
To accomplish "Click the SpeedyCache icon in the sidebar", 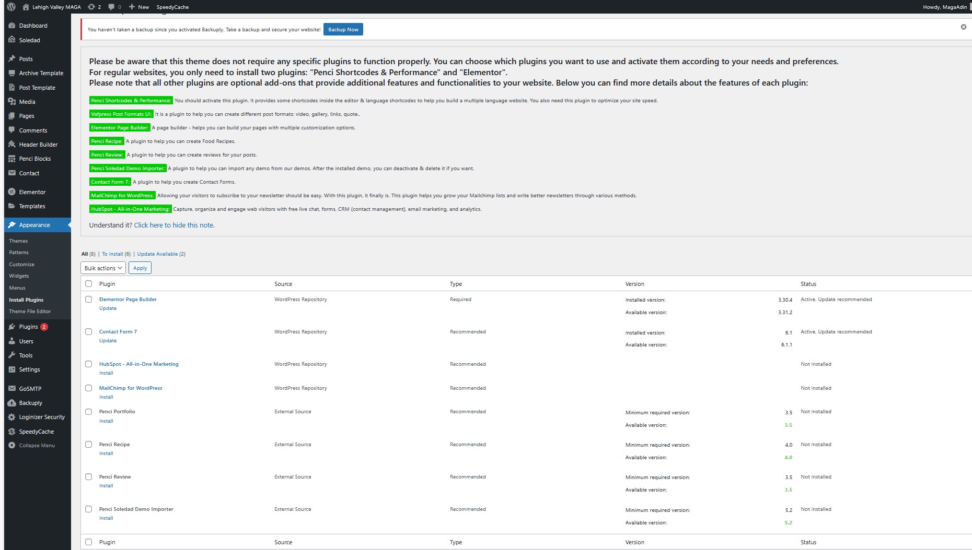I will pyautogui.click(x=12, y=432).
